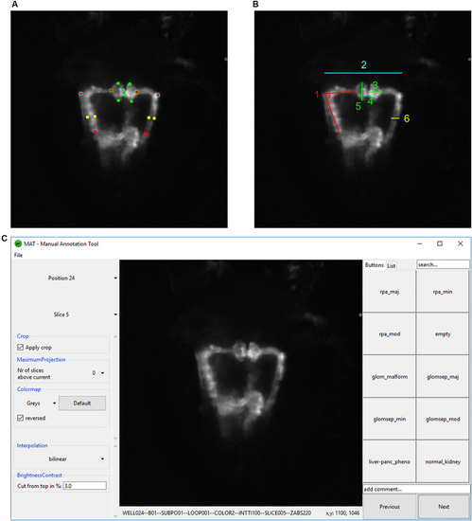Toggle the Apply crop checkbox
This screenshot has width=472, height=521.
(20, 348)
